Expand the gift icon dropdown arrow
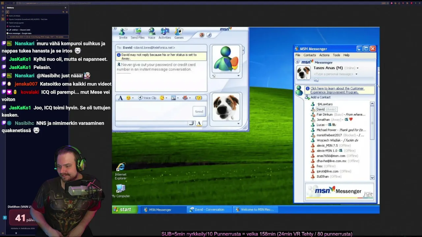422x237 pixels. coord(190,98)
